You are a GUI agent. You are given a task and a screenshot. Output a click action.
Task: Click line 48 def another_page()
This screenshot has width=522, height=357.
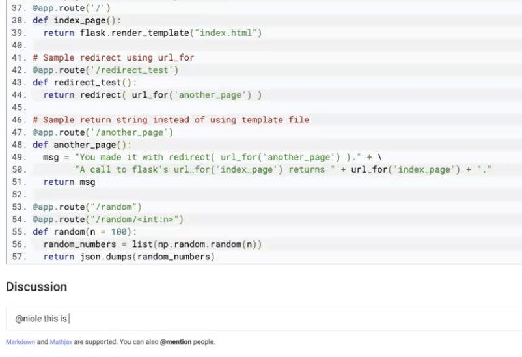click(x=82, y=145)
